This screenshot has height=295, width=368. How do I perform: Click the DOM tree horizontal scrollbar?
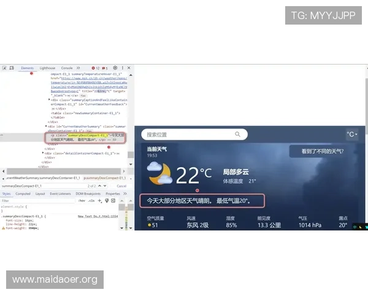64,171
